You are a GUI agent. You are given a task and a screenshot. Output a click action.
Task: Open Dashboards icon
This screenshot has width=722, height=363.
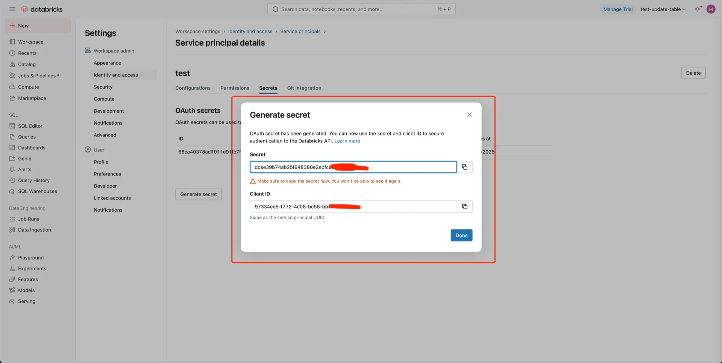12,148
